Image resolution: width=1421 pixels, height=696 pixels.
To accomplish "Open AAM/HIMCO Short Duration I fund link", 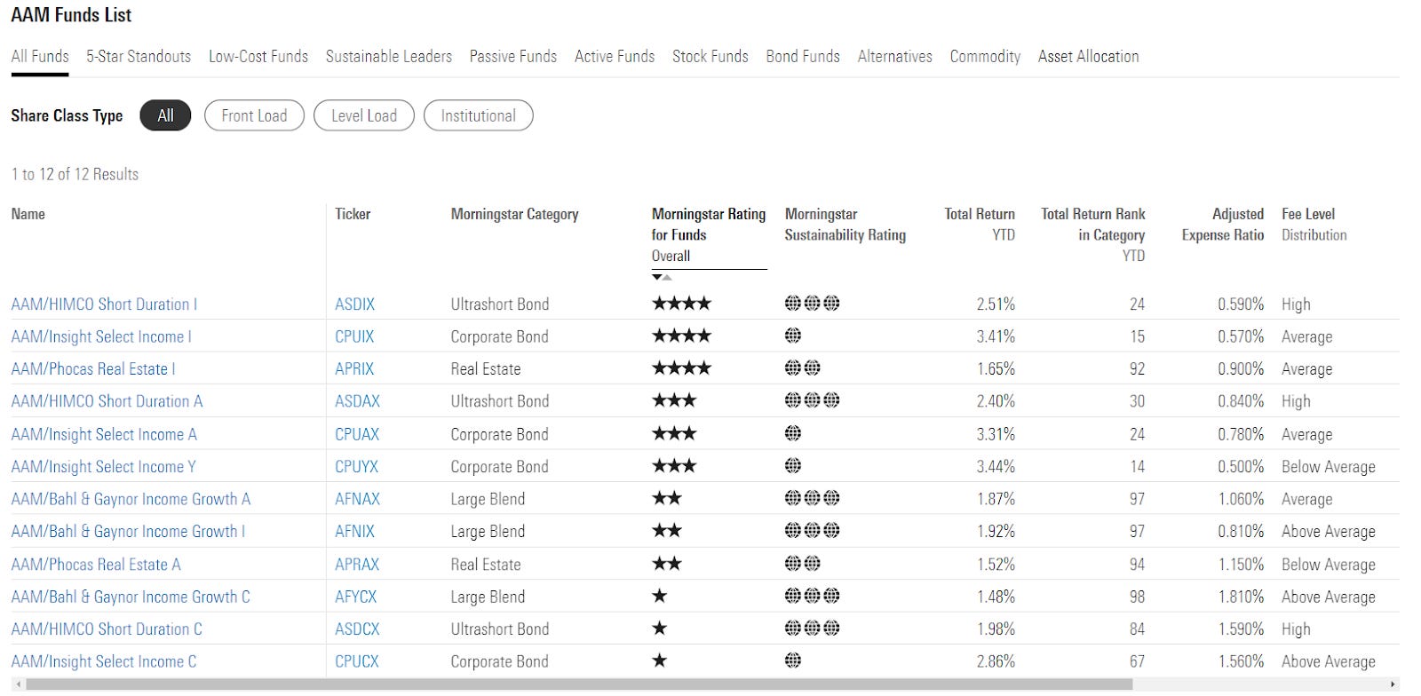I will click(104, 304).
